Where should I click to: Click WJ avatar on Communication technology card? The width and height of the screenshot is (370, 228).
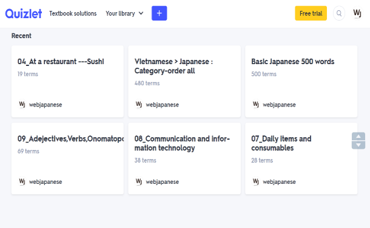point(139,181)
